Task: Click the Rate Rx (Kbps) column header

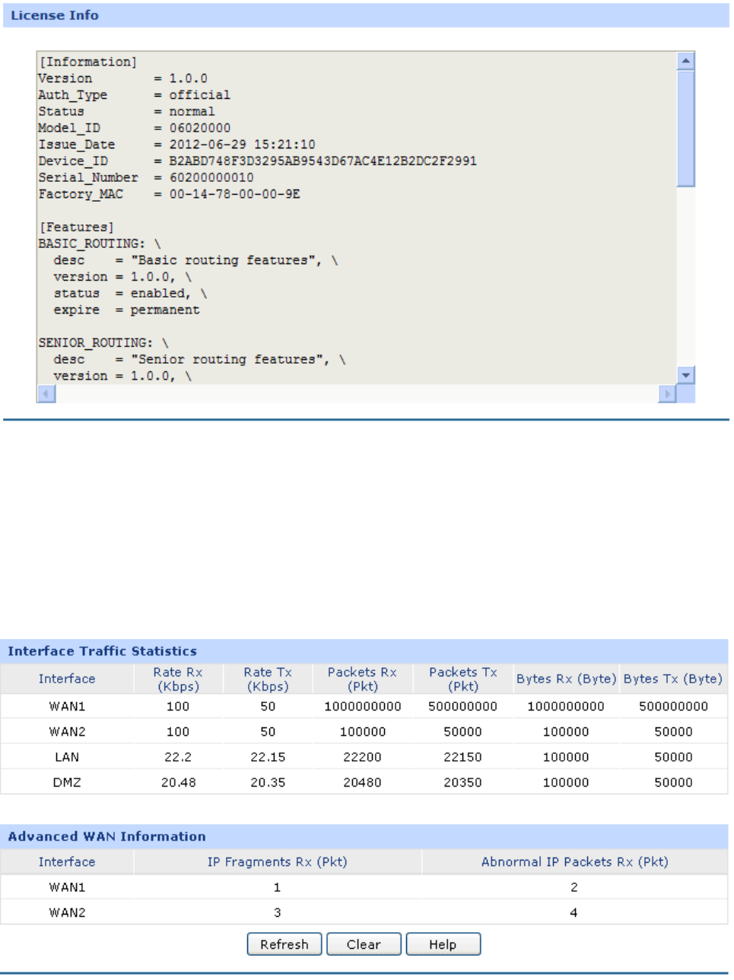Action: tap(178, 679)
